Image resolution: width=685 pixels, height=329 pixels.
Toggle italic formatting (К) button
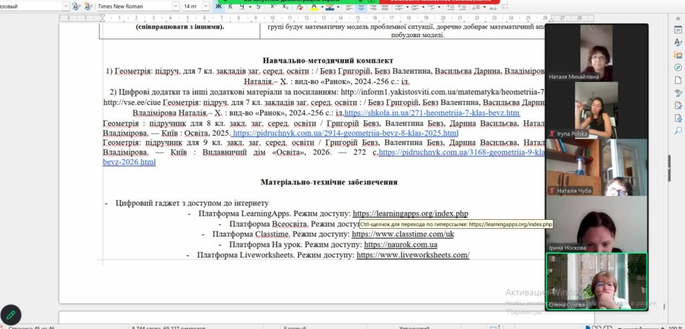[x=230, y=7]
